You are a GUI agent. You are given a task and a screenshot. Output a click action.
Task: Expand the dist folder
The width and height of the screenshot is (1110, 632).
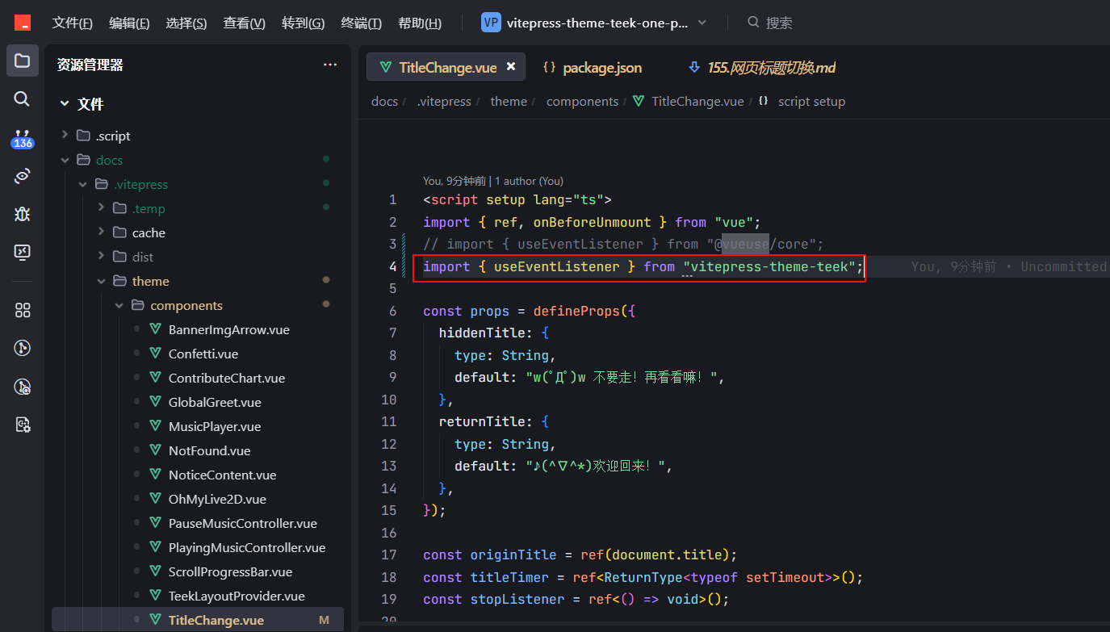point(101,256)
